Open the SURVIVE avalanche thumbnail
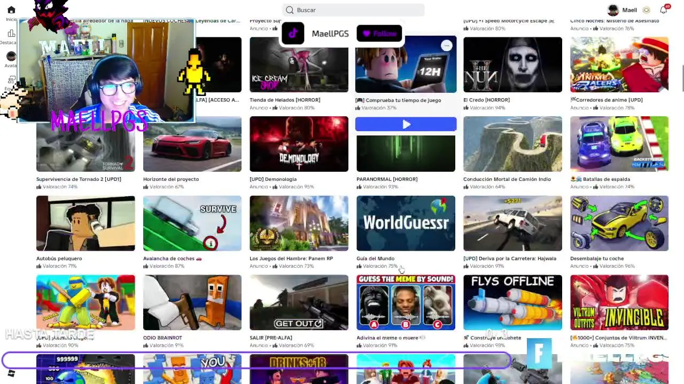Viewport: 684px width, 384px height. click(192, 223)
